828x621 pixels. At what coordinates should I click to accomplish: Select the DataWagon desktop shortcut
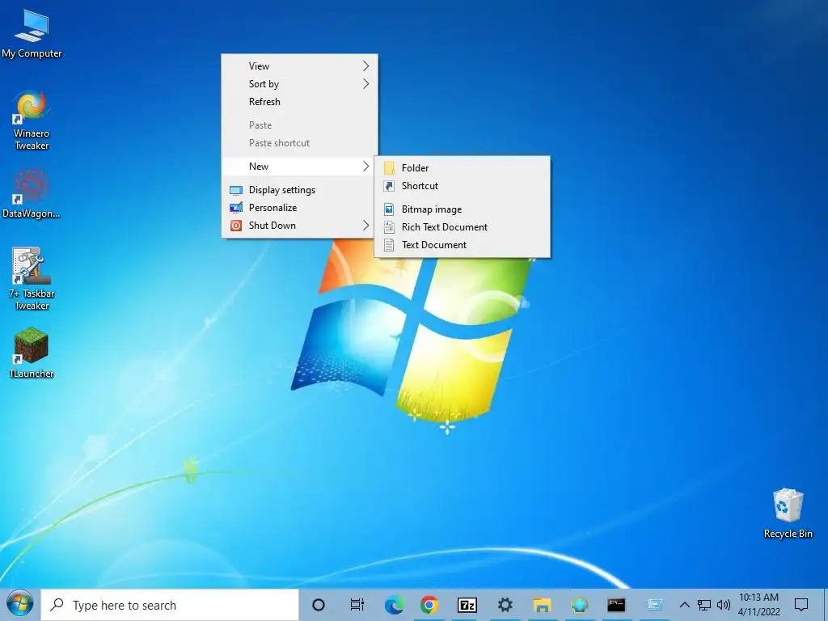pos(32,194)
